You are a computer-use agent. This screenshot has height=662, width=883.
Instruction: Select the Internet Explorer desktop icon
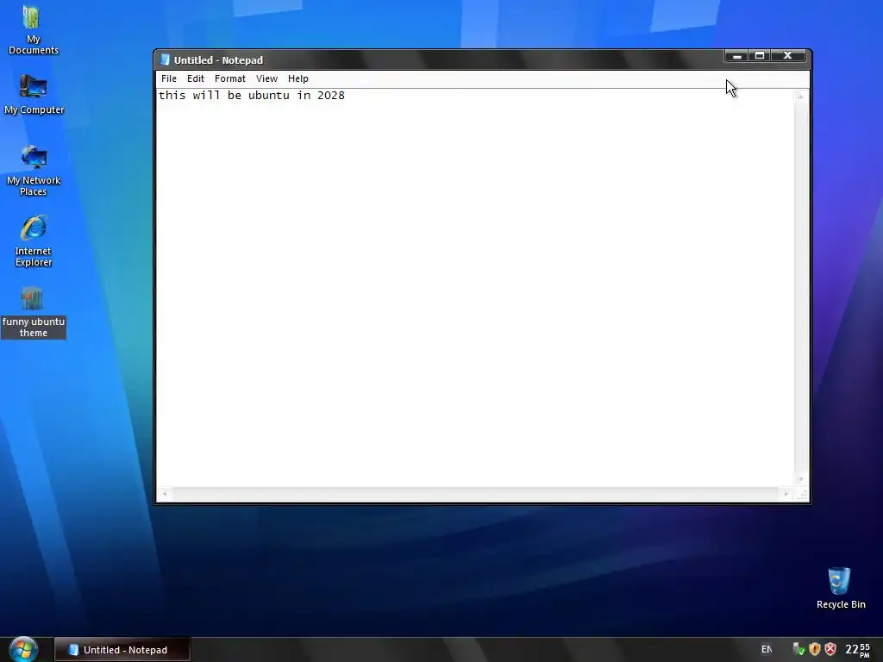pyautogui.click(x=34, y=241)
